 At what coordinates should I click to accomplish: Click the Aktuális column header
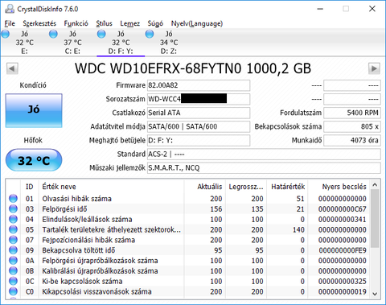tap(205, 187)
